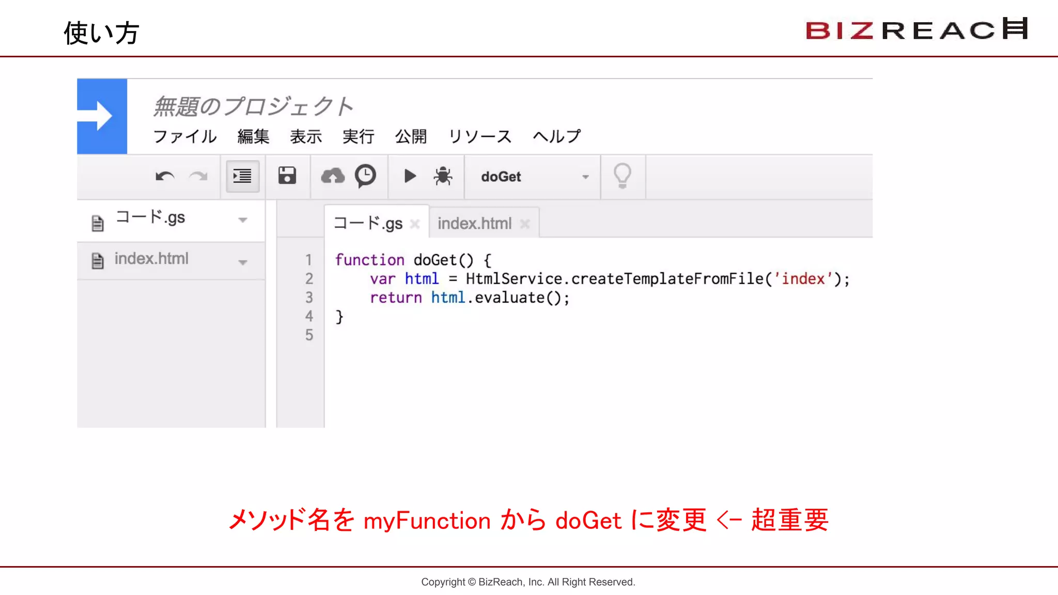Screen dimensions: 1058x595
Task: Expand options arrow for index.html file
Action: pos(243,262)
